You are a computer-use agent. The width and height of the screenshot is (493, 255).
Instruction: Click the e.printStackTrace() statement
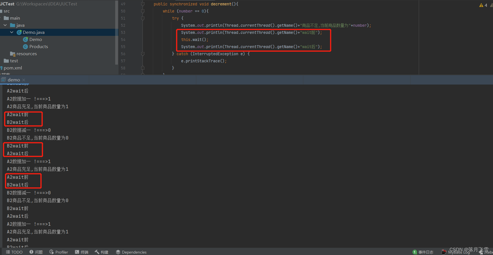click(x=204, y=61)
